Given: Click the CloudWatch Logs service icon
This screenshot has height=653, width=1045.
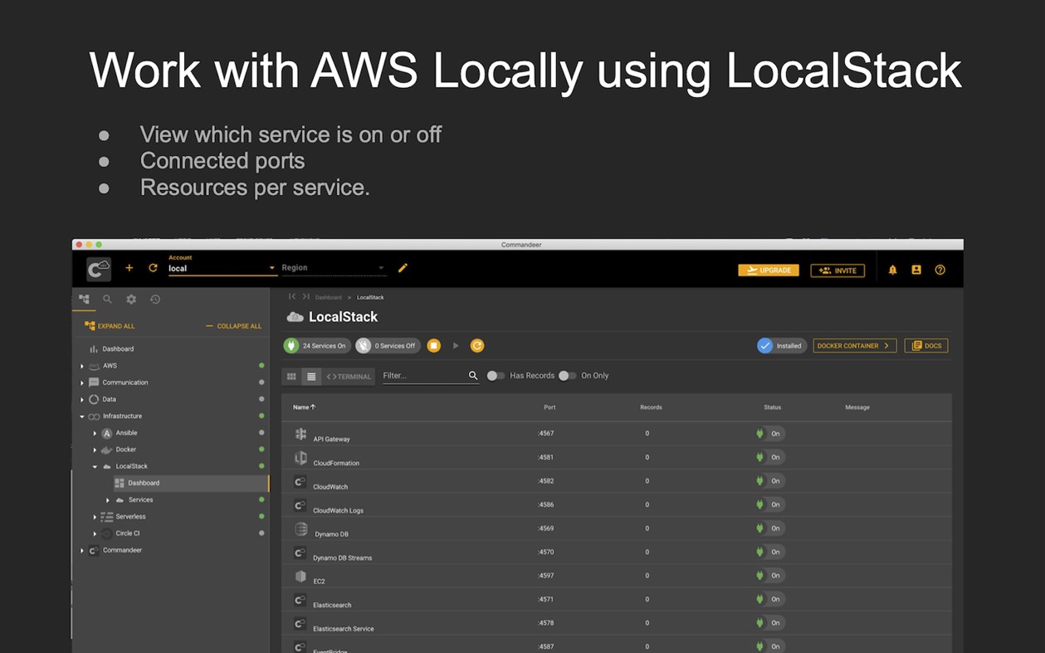Looking at the screenshot, I should click(x=300, y=505).
